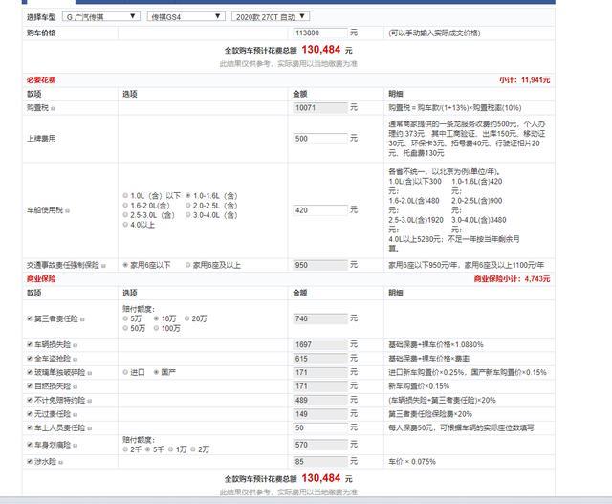Click the help icon beside 玻璃单独破碎险
The height and width of the screenshot is (504, 612).
(89, 373)
